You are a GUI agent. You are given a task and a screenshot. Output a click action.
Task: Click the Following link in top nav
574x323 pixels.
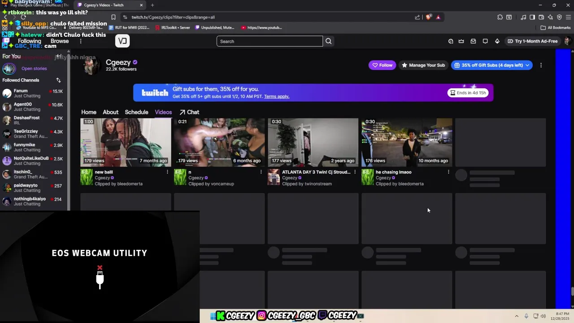[x=30, y=41]
